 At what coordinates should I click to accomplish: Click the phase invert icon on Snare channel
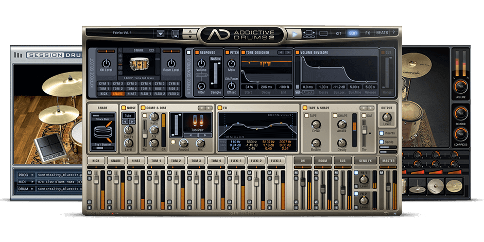[109, 202]
